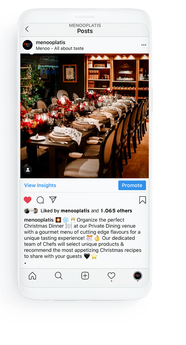View the list of 1.065 others who liked
186x345 pixels.
click(116, 211)
